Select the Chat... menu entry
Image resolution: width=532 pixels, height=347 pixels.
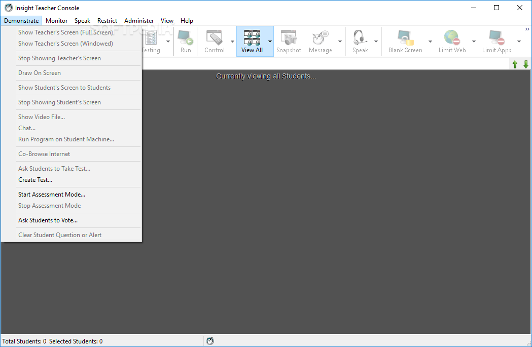click(x=71, y=128)
